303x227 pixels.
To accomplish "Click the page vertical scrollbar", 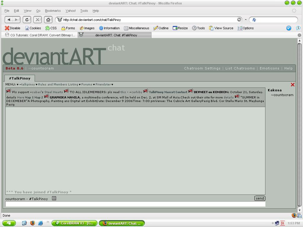I will (299, 125).
